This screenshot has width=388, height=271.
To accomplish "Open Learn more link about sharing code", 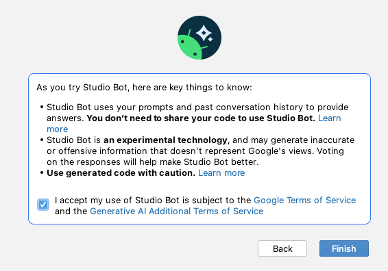I will tap(329, 118).
